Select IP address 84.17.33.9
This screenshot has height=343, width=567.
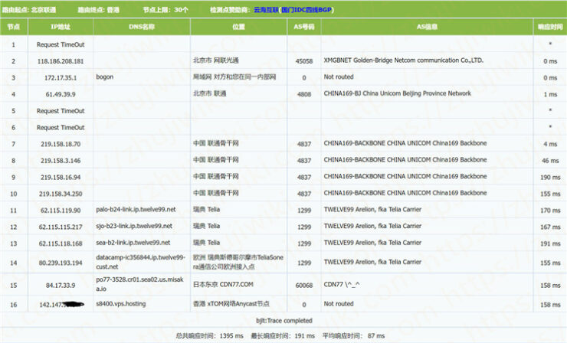61,285
